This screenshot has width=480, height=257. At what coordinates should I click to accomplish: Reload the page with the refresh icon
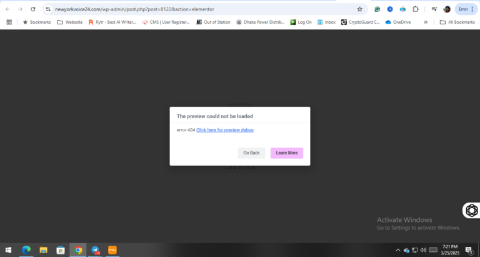pyautogui.click(x=33, y=9)
